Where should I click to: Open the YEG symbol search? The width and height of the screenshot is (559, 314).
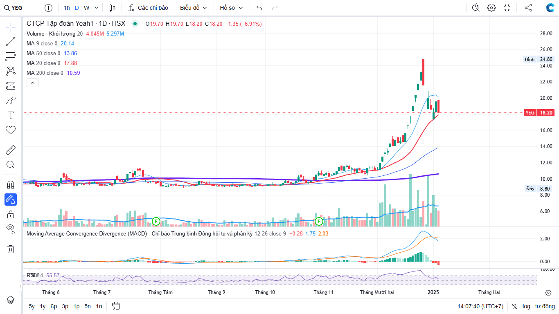tap(14, 8)
